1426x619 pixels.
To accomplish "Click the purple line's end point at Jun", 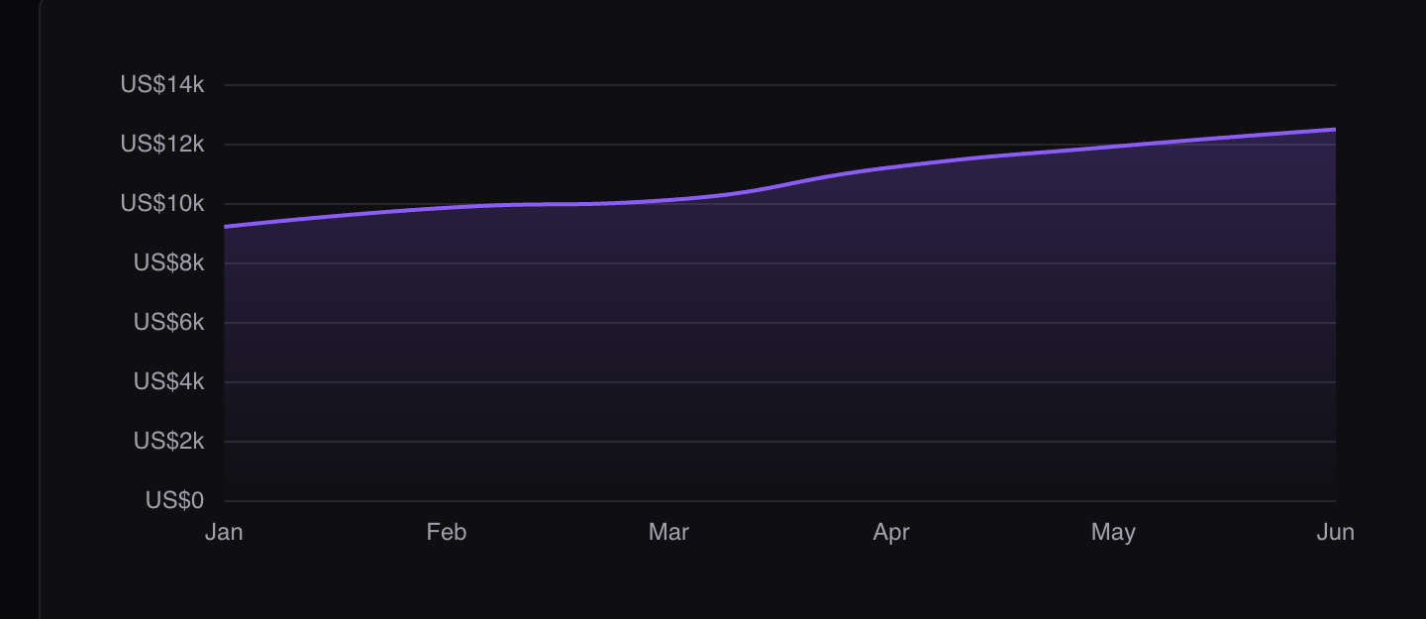I will click(x=1335, y=130).
